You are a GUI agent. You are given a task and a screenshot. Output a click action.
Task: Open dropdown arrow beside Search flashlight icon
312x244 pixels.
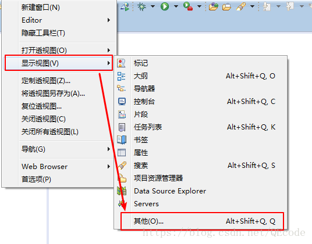click(252, 6)
